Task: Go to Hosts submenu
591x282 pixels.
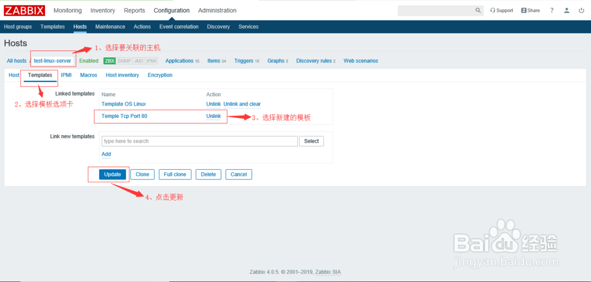Action: click(80, 27)
